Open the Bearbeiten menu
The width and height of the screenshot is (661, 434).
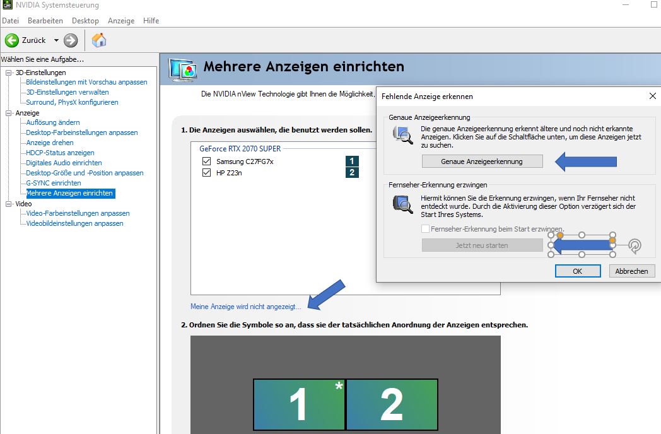pyautogui.click(x=45, y=21)
